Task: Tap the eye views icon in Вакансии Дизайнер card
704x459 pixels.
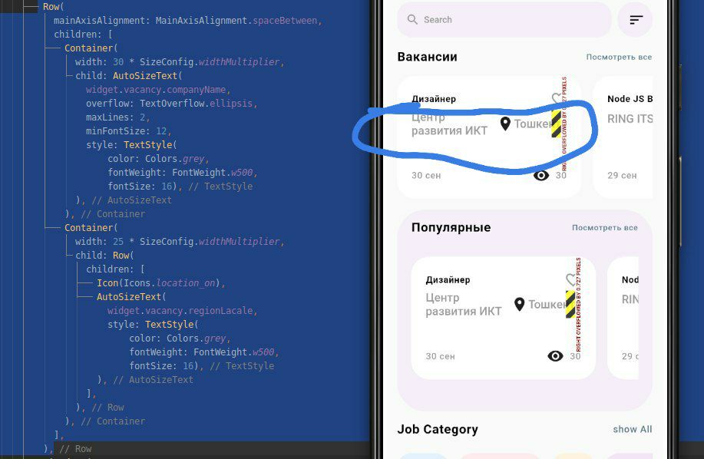Action: (541, 176)
